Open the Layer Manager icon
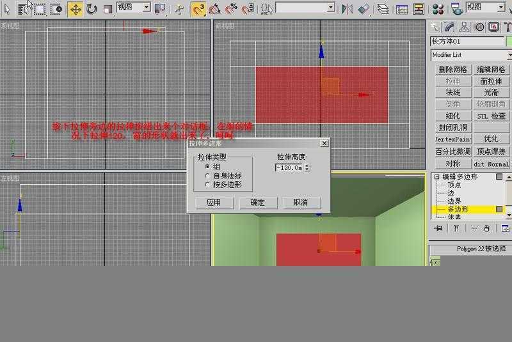The width and height of the screenshot is (512, 342). pyautogui.click(x=383, y=9)
